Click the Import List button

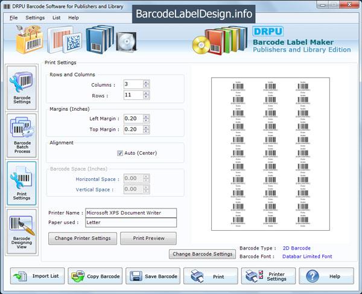[36, 276]
